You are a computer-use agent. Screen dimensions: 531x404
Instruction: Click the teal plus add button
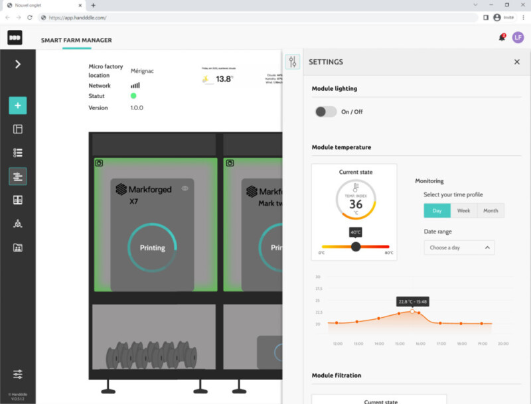coord(18,105)
